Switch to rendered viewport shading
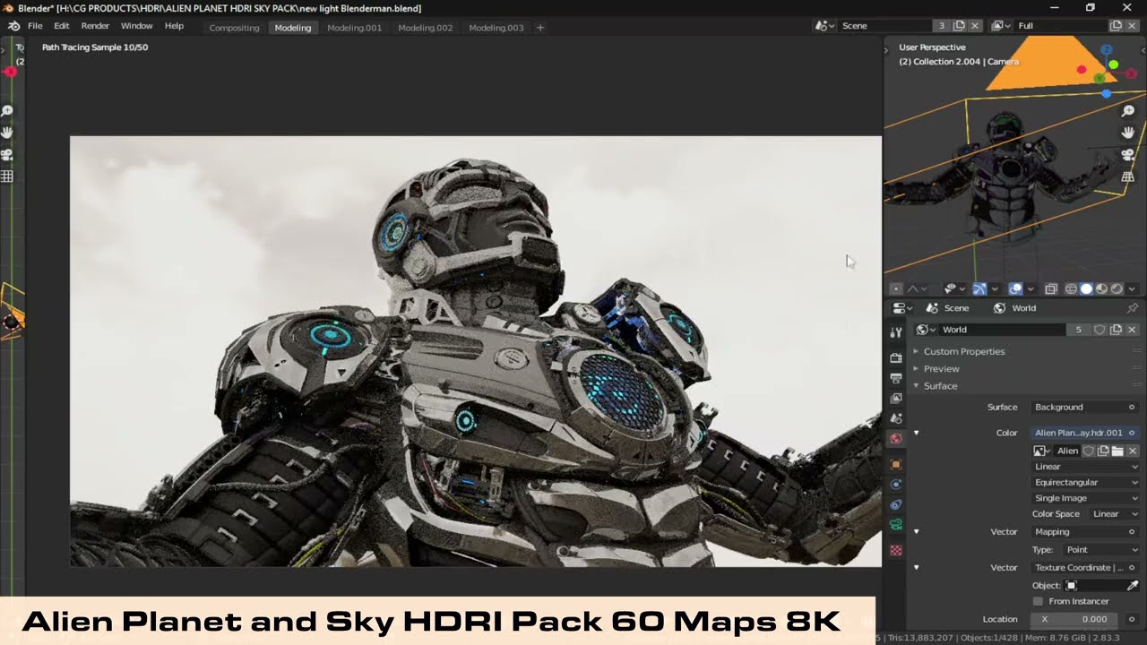This screenshot has height=645, width=1147. (x=1117, y=288)
